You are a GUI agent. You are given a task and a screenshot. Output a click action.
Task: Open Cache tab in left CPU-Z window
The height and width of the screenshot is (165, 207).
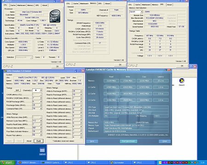[x=13, y=5]
